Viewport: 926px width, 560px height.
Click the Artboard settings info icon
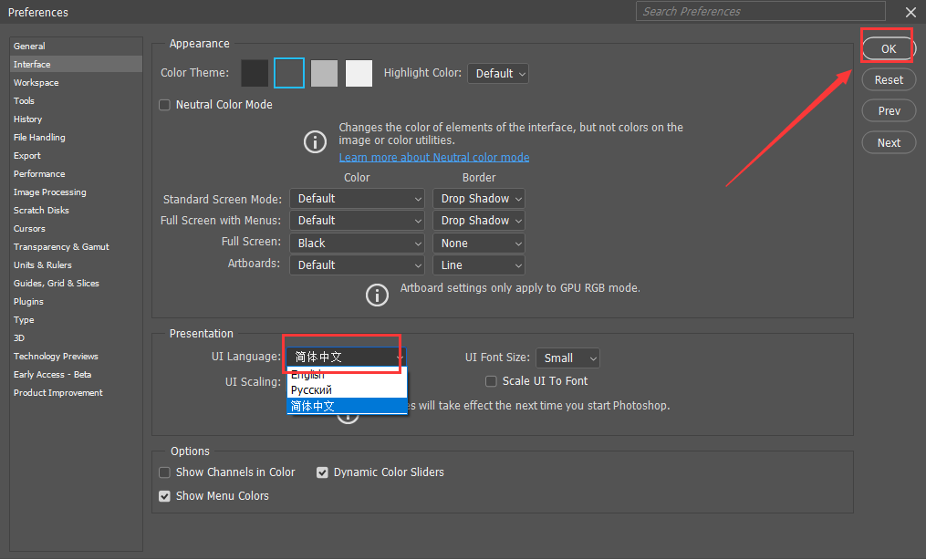(x=377, y=295)
